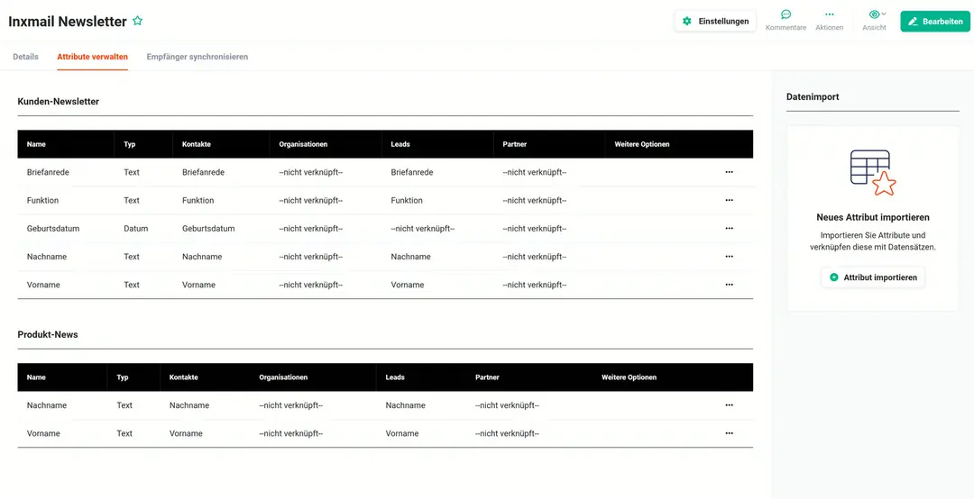Switch to the Details tab
974x499 pixels.
tap(25, 57)
